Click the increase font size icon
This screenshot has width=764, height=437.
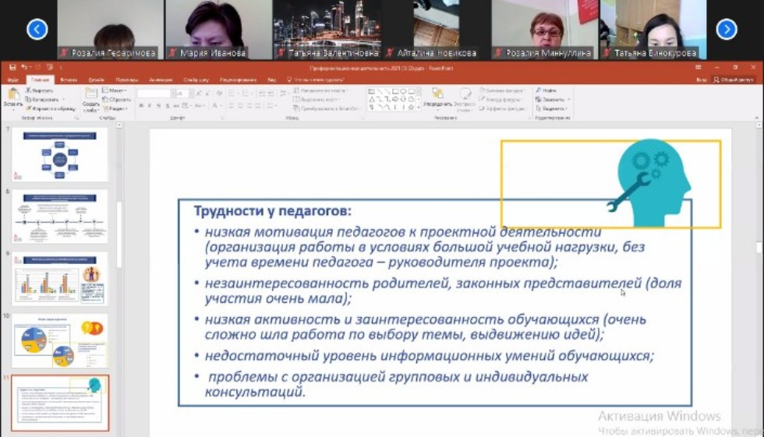[199, 93]
